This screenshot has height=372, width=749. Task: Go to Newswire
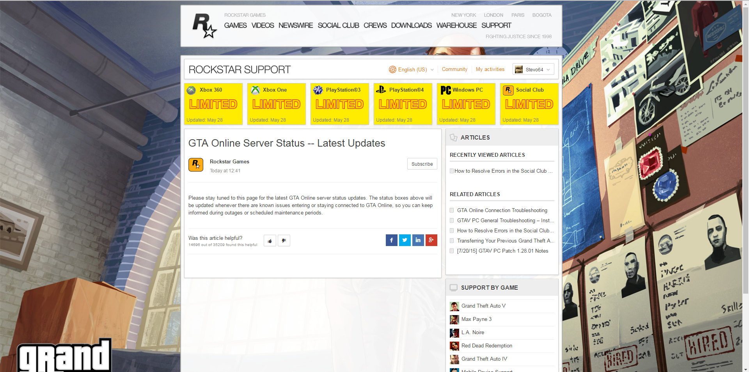tap(296, 25)
